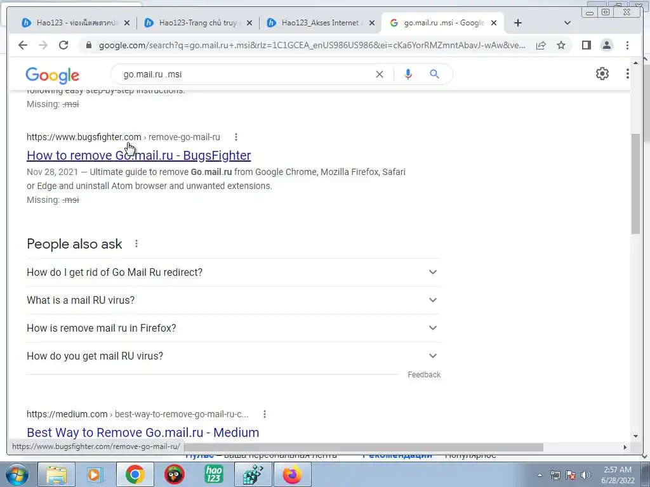This screenshot has width=650, height=487.
Task: Expand 'How do you get mail RU virus?'
Action: [x=234, y=356]
